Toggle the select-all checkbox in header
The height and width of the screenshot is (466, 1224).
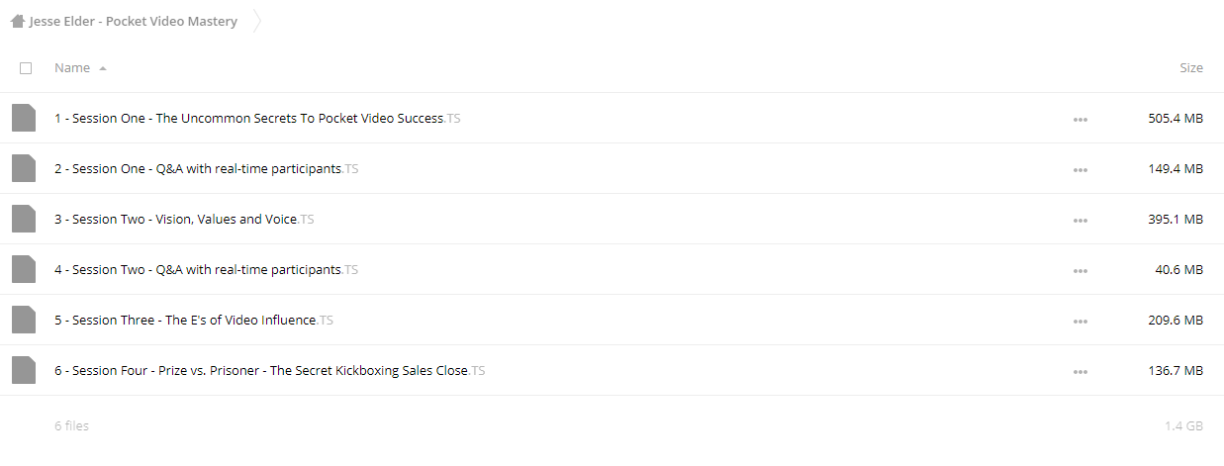click(26, 68)
